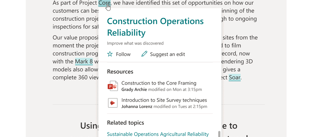
Task: Click the Improve what was discovered subtitle
Action: point(135,43)
